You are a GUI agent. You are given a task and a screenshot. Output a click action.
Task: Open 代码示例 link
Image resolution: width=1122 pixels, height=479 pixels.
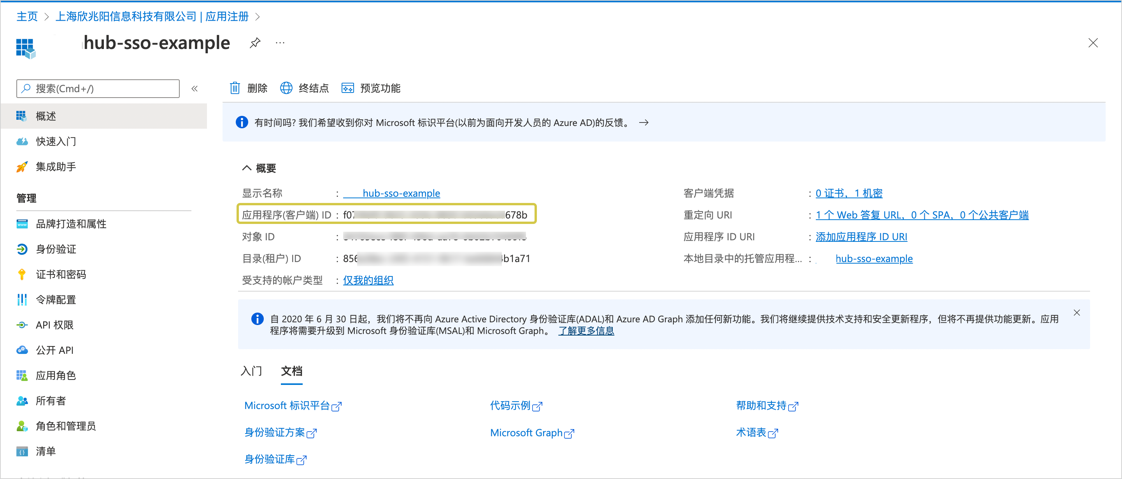point(516,406)
